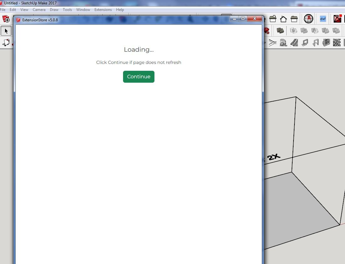Click the branching lines toolbar icon
This screenshot has width=345, height=264.
click(x=272, y=43)
